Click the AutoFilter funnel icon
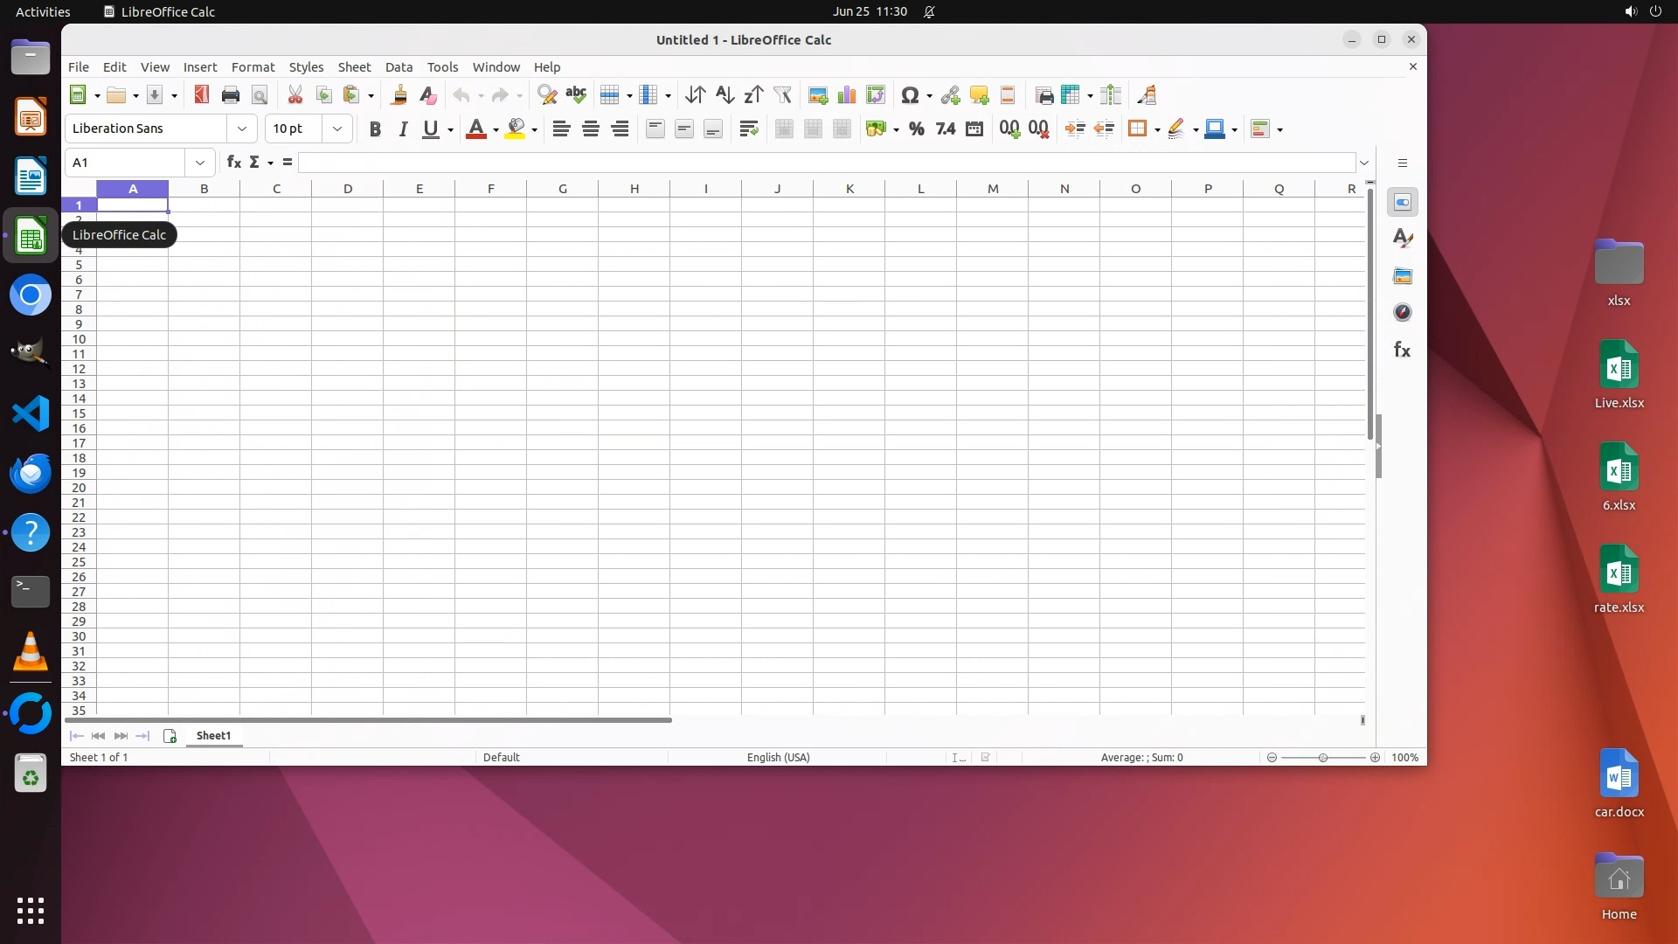1678x944 pixels. 782,95
